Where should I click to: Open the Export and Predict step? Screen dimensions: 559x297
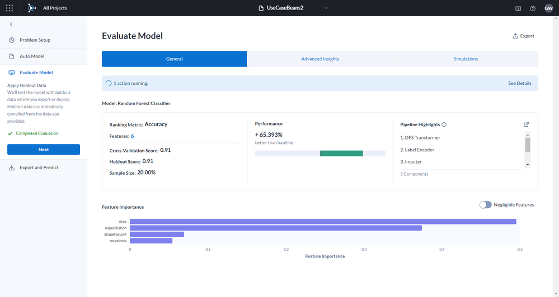(x=39, y=167)
